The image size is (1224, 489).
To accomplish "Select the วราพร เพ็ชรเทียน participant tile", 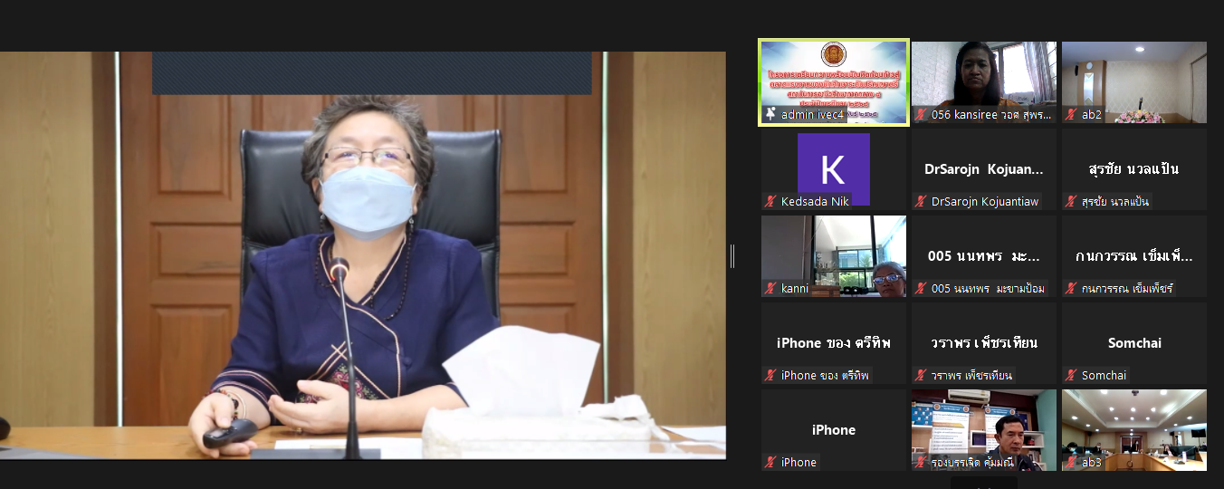I will (x=984, y=343).
